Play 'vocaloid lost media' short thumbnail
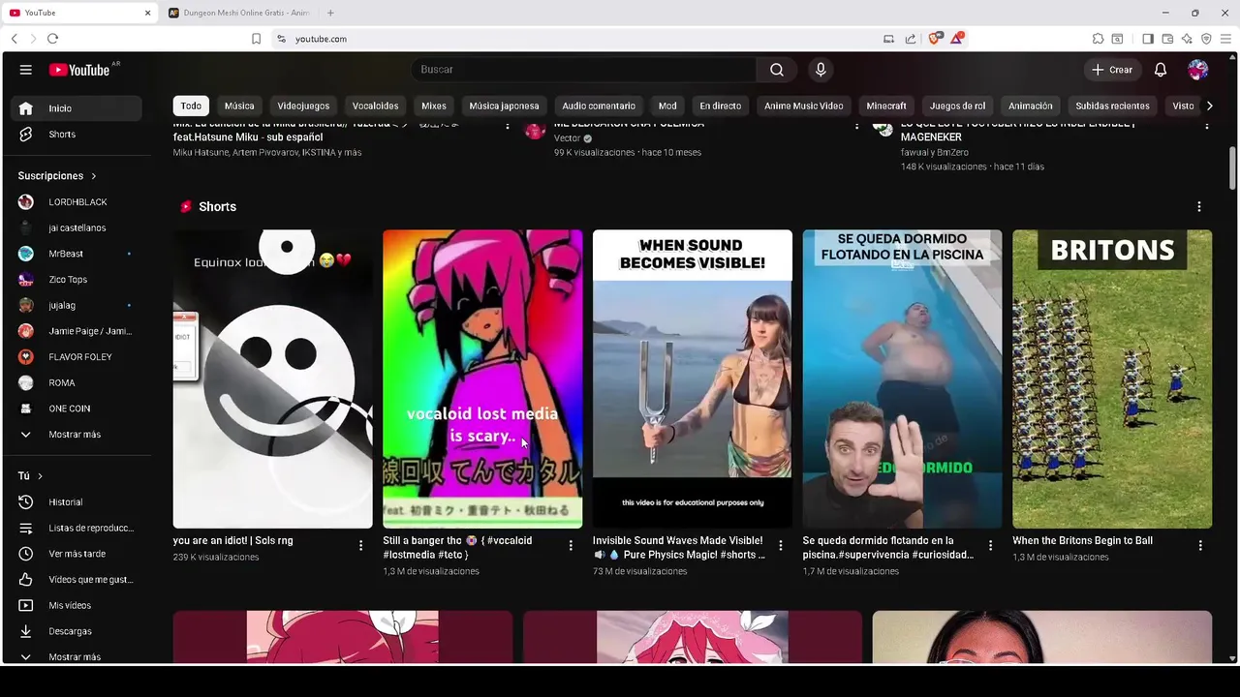This screenshot has width=1240, height=697. pos(482,379)
